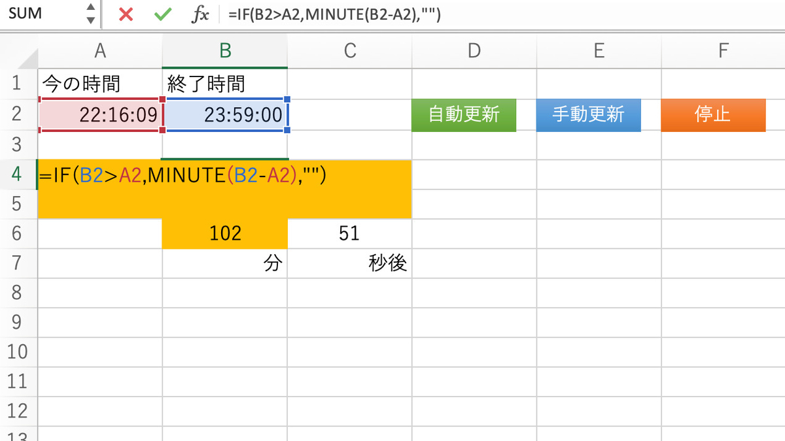Click the 停止 orange button
The image size is (785, 441).
(713, 114)
